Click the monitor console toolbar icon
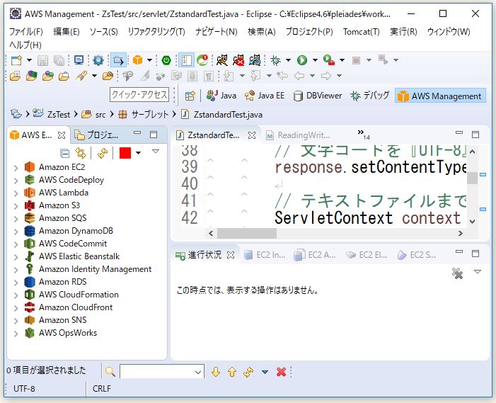The width and height of the screenshot is (496, 403). coord(79,59)
